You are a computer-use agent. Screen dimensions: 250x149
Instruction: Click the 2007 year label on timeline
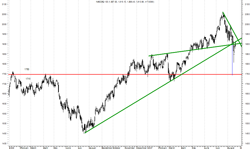pyautogui.click(x=150, y=148)
